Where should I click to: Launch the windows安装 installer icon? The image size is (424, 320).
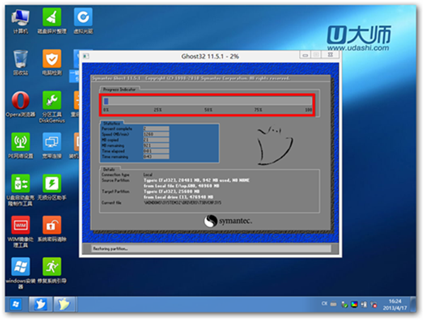21,266
